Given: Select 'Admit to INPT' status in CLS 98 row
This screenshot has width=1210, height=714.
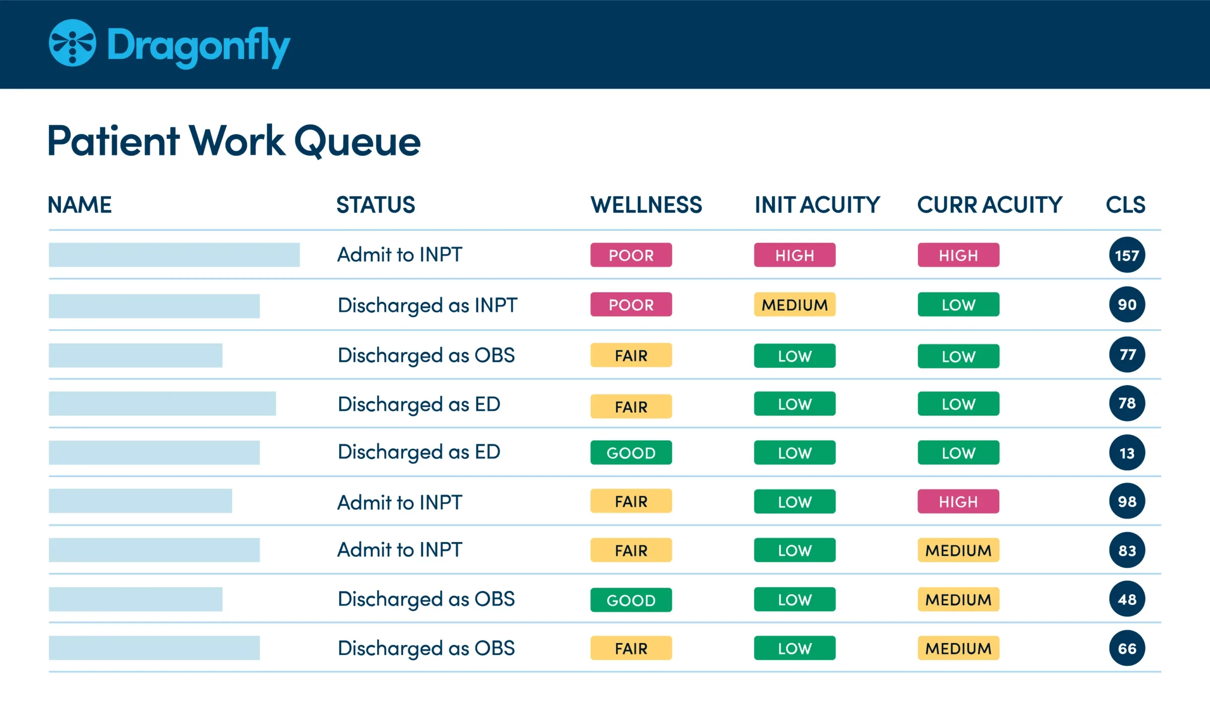Looking at the screenshot, I should pyautogui.click(x=400, y=502).
